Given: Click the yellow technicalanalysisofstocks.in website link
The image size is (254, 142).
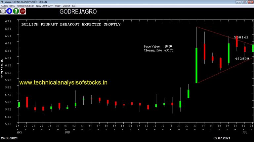Looking at the screenshot, I should pos(63,83).
